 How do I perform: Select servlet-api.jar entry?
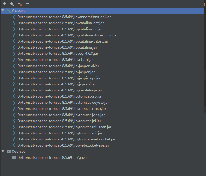[60, 90]
